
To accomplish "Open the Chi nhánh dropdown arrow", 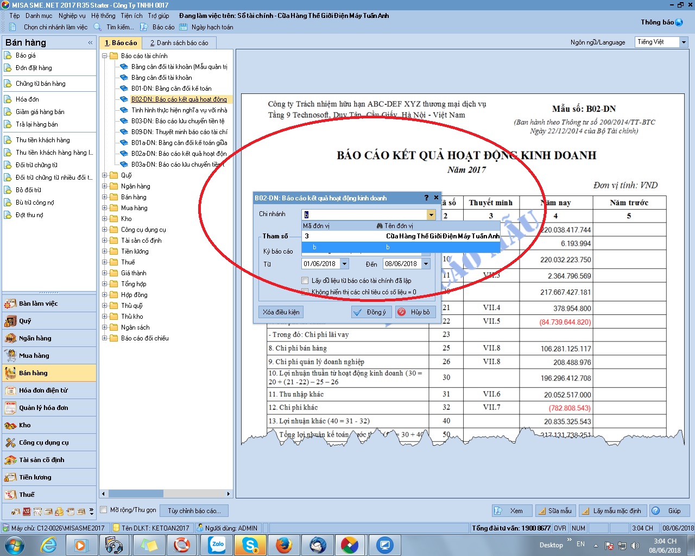I will (431, 214).
